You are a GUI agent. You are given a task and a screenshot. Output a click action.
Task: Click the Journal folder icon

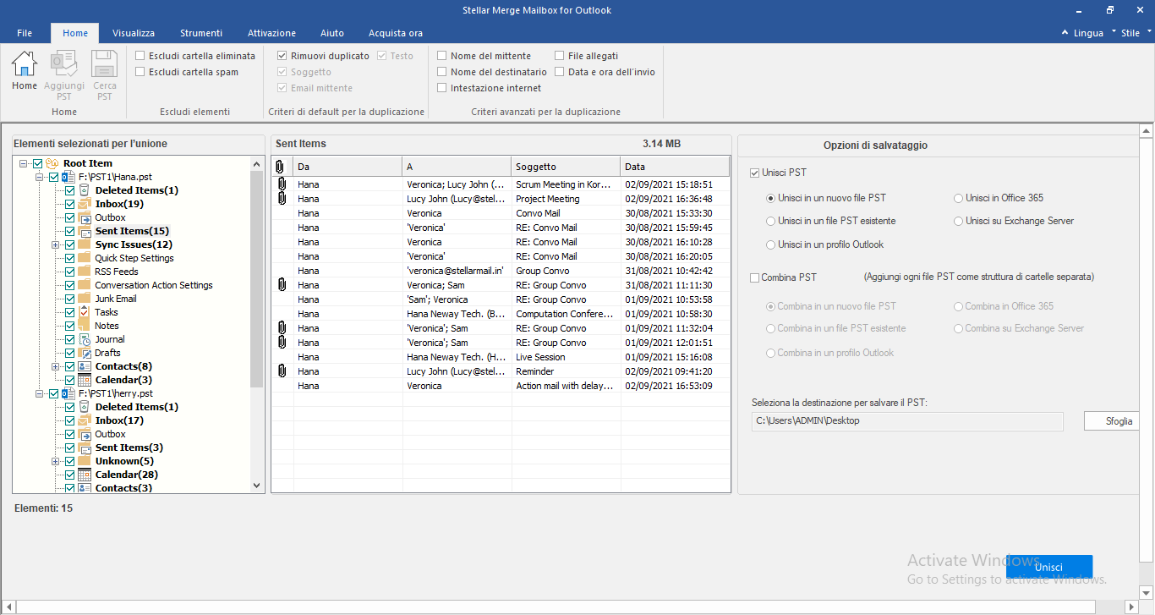tap(85, 339)
